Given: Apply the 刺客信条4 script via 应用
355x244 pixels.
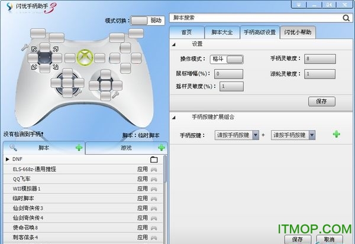Looking at the screenshot, I should [143, 238].
